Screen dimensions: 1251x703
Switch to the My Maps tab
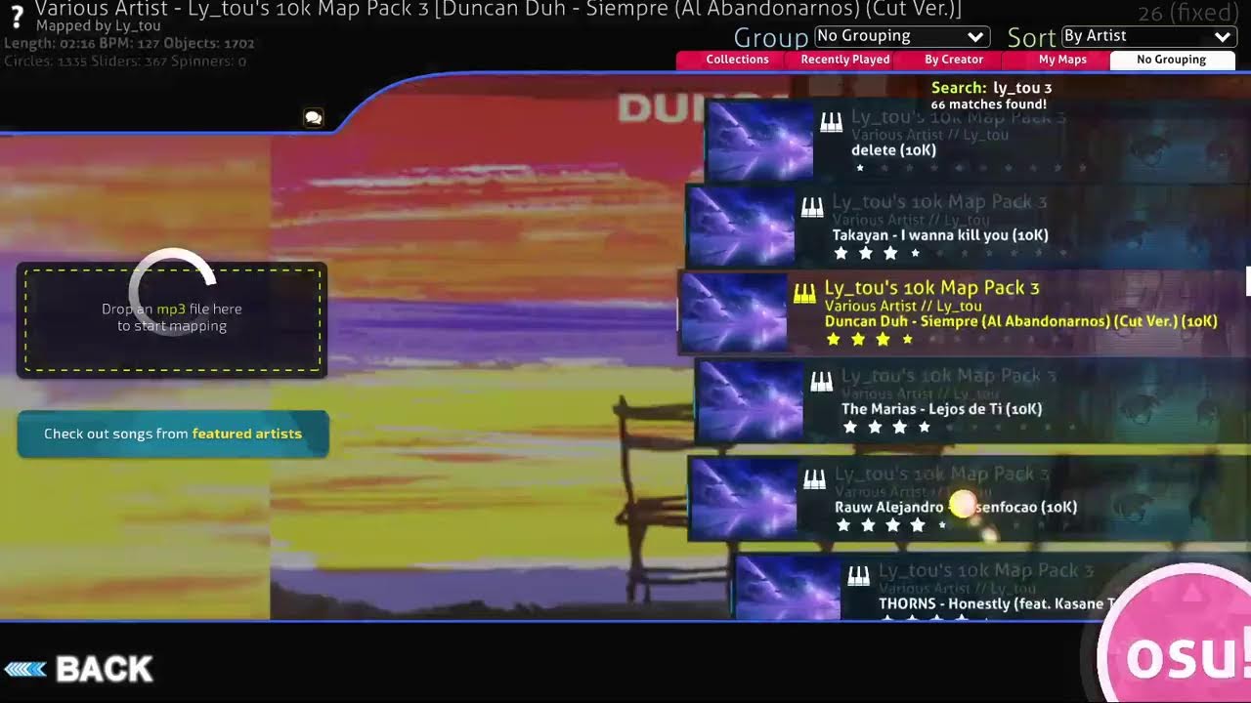[x=1062, y=60]
